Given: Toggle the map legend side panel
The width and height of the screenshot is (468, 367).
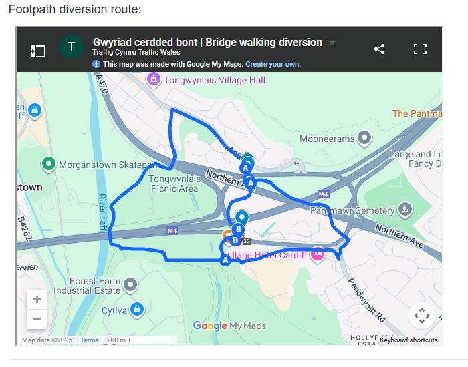Looking at the screenshot, I should click(38, 50).
